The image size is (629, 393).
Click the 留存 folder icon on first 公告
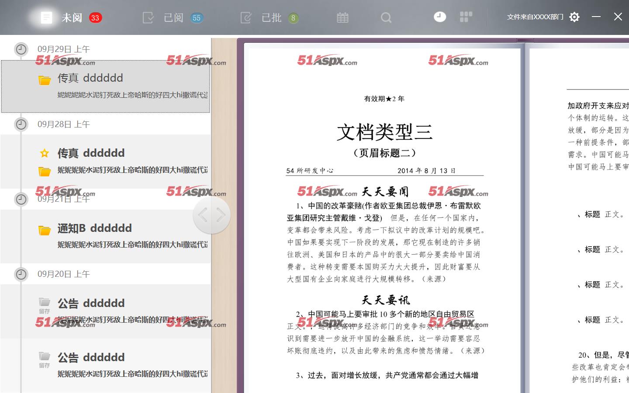pyautogui.click(x=45, y=302)
